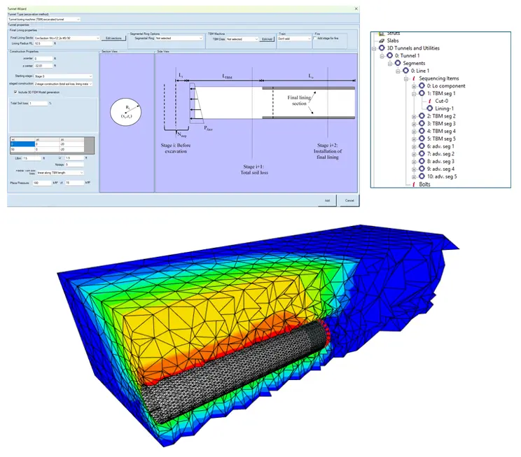The height and width of the screenshot is (457, 521).
Task: Click the circle icon next to 0: Tunnel 1
Action: (390, 55)
